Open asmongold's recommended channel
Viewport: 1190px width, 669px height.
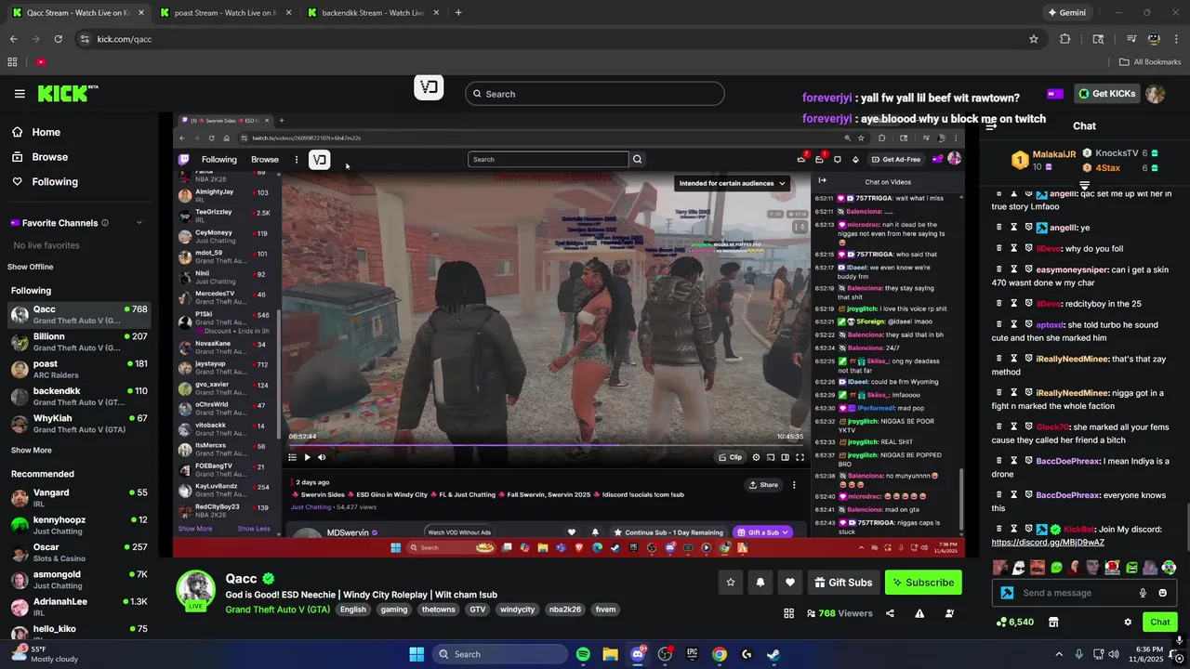tap(79, 580)
